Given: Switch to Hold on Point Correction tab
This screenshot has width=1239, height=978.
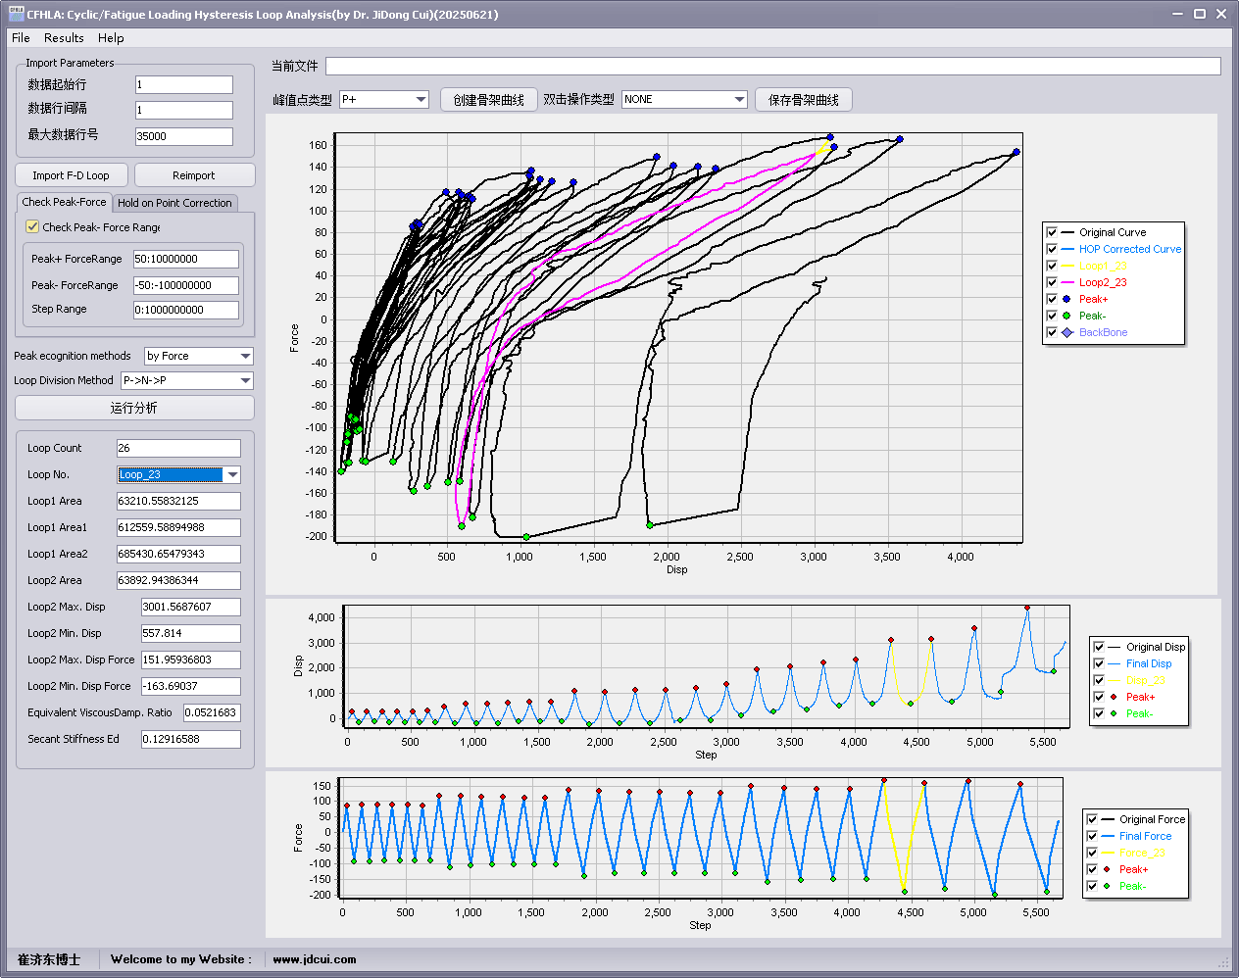Looking at the screenshot, I should 174,203.
